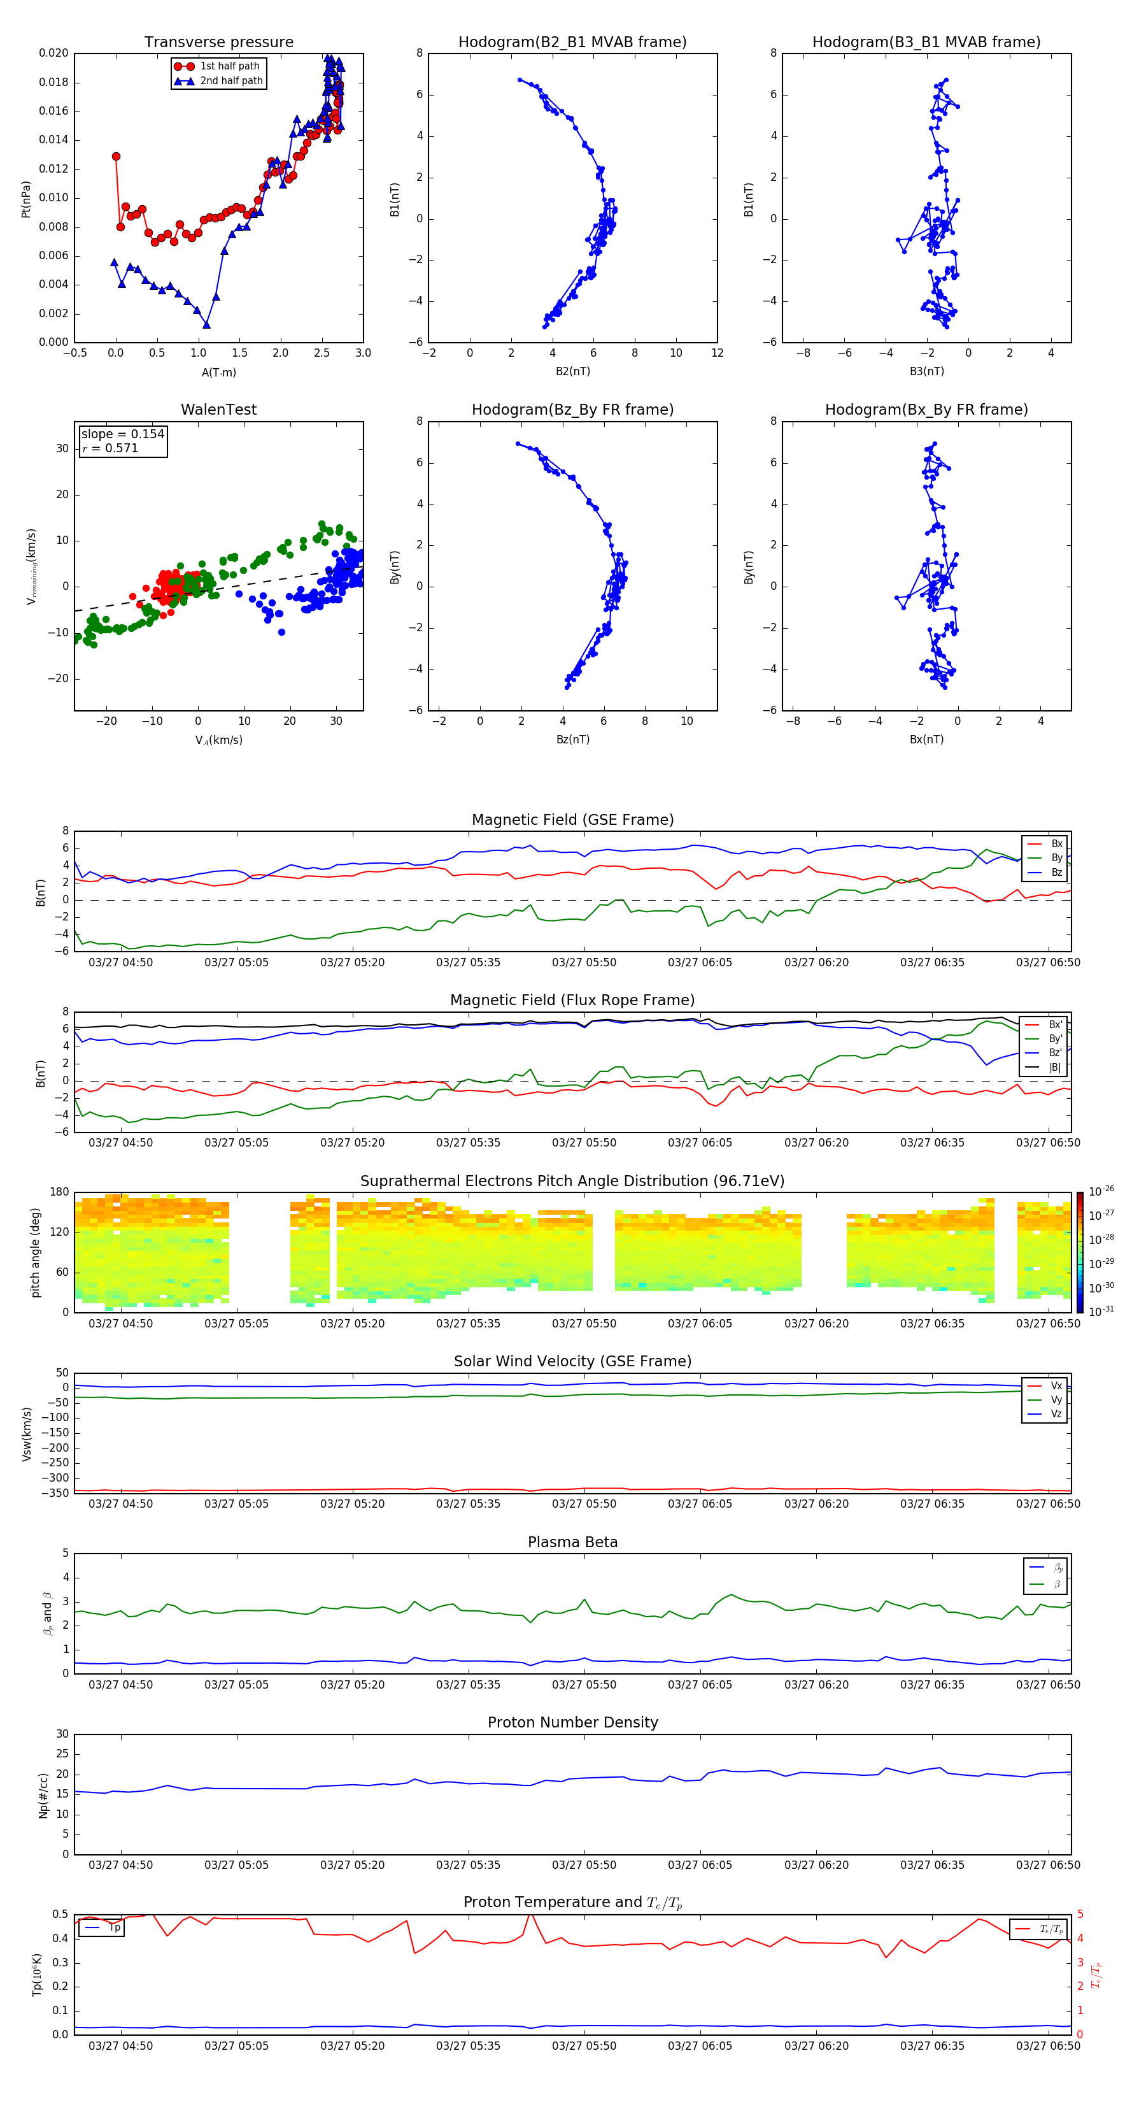
Task: Click the dashed regression line in WalenTest plot
Action: [218, 589]
